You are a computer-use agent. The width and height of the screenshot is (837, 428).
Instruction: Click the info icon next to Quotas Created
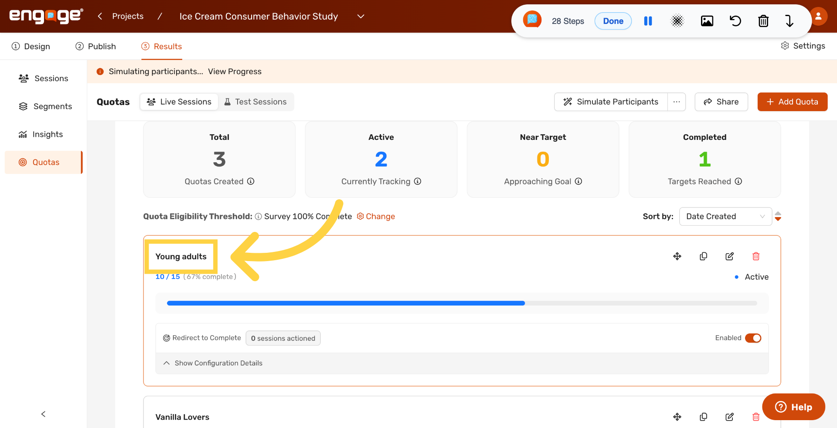251,181
